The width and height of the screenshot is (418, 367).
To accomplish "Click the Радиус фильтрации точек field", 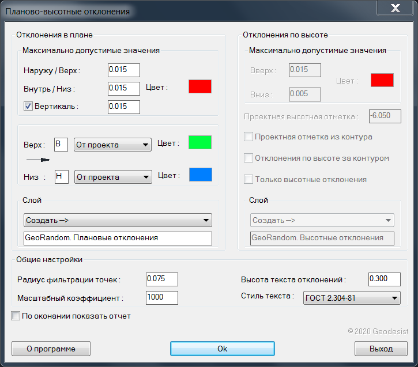I will [x=162, y=279].
